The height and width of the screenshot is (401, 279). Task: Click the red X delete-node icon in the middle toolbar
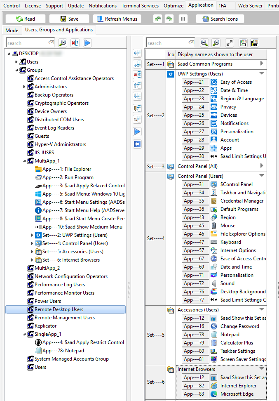[137, 75]
